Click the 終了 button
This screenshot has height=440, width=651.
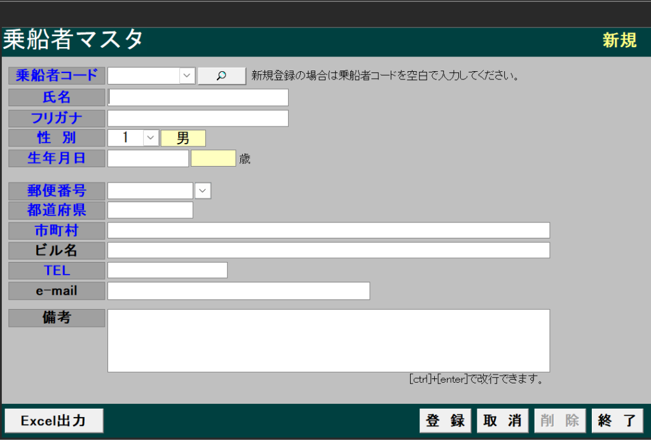point(617,420)
